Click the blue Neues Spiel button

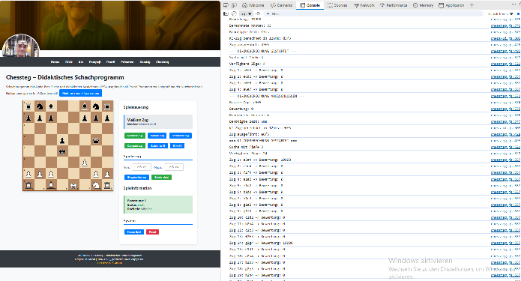pyautogui.click(x=134, y=232)
